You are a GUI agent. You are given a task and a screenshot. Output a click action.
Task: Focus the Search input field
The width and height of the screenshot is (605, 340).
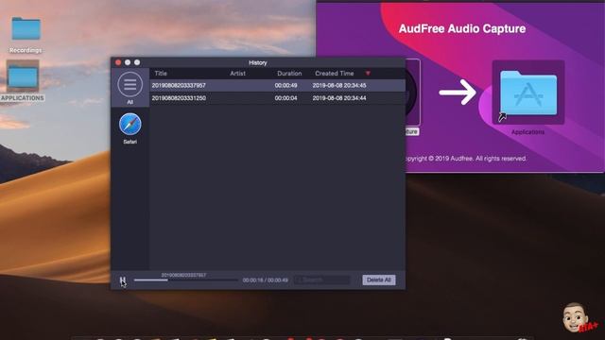[x=322, y=280]
